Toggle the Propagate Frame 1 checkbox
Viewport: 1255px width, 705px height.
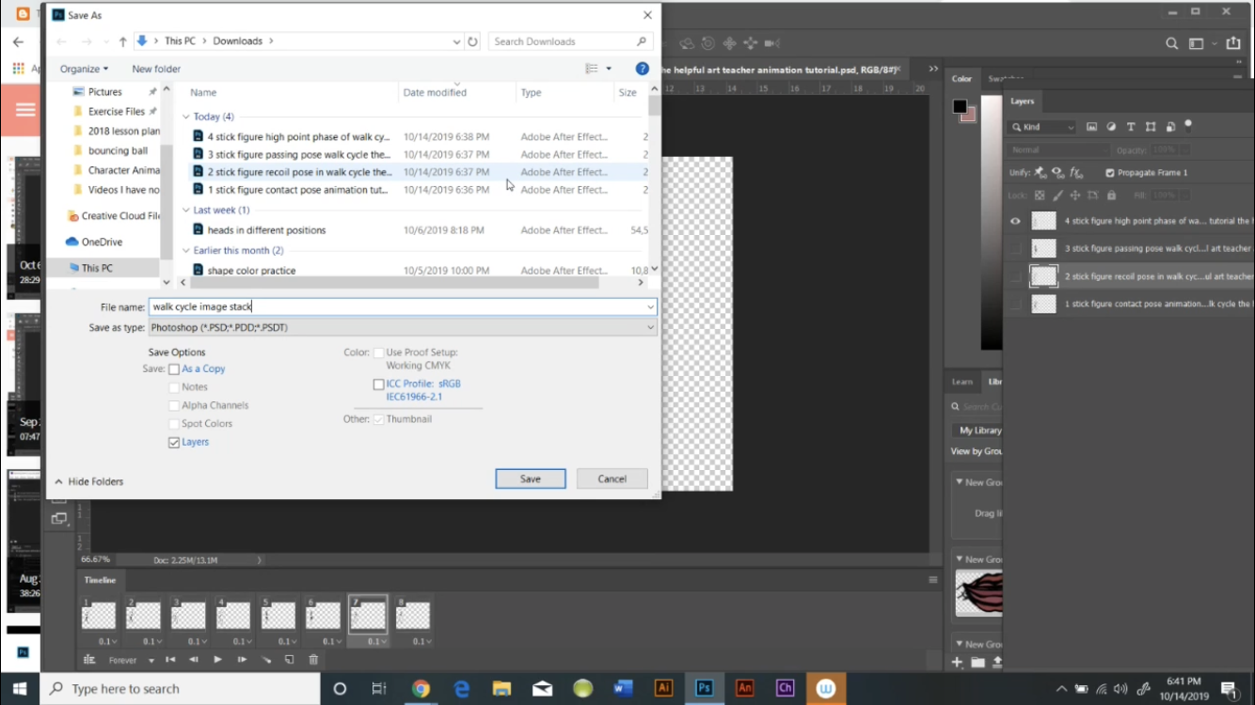[x=1110, y=172]
